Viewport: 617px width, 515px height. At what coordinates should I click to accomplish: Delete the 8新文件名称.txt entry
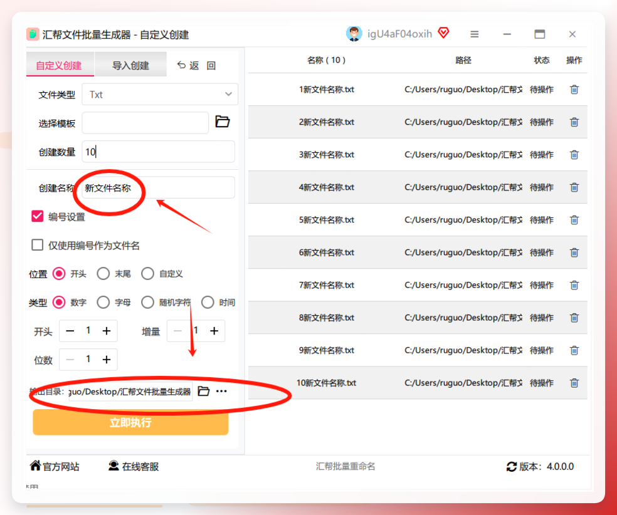point(574,318)
